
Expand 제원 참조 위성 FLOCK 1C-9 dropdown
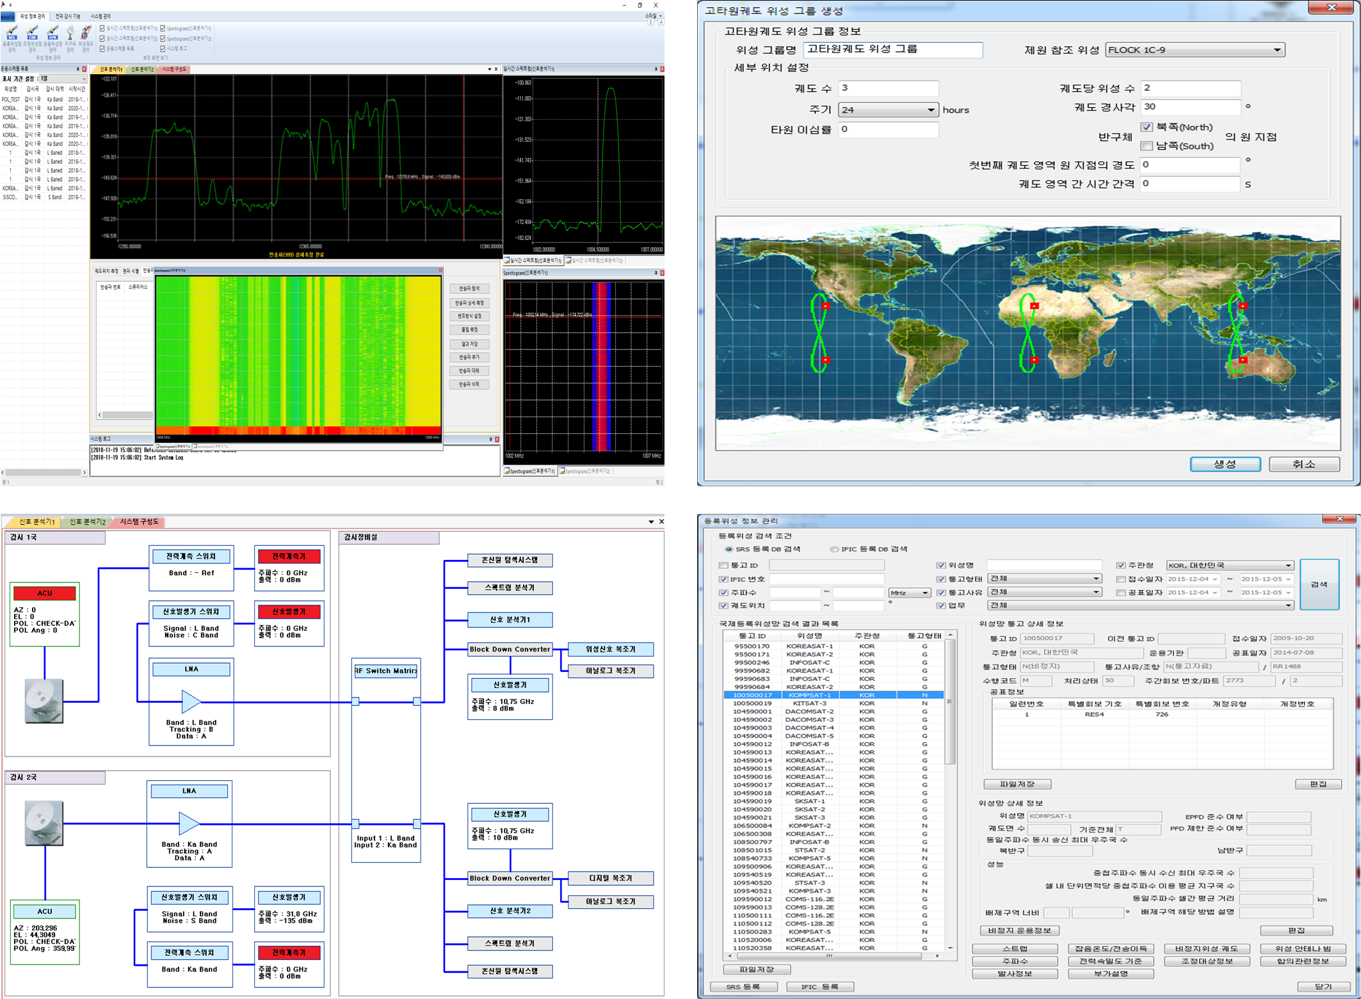coord(1276,50)
